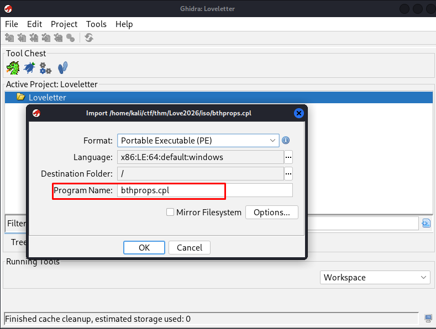Viewport: 436px width, 329px height.
Task: Browse for language with ellipsis button
Action: (x=288, y=157)
